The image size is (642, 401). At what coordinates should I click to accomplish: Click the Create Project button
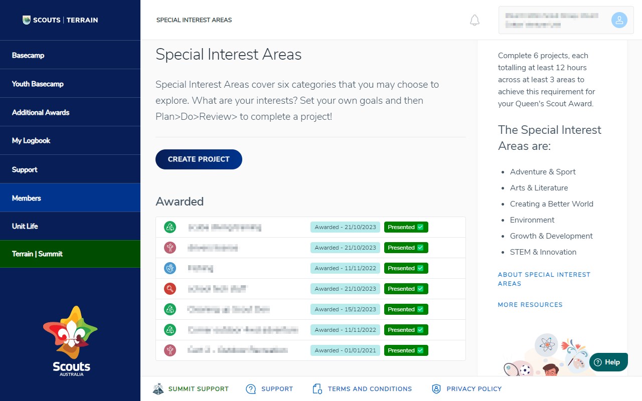[x=199, y=159]
